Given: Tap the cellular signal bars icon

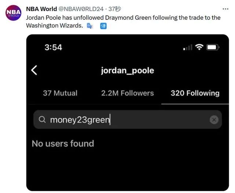Looking at the screenshot, I should (x=188, y=48).
